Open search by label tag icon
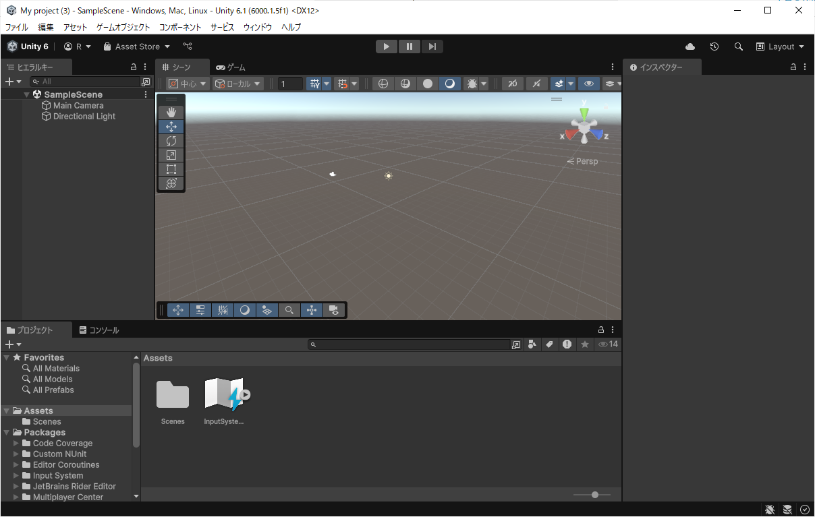 550,344
